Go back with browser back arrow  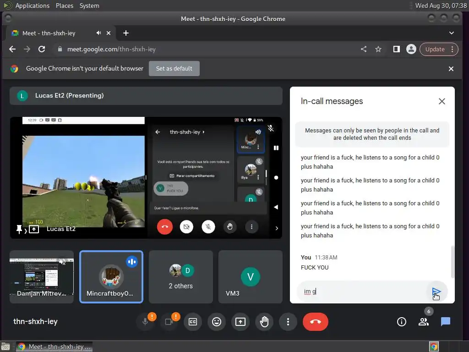[12, 49]
